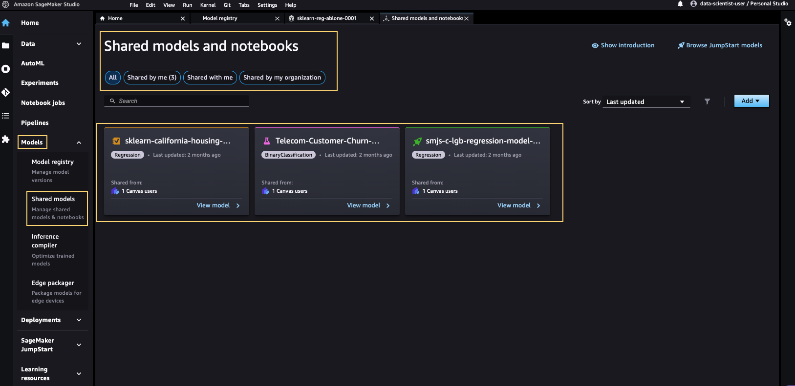Click the search magnifier icon

[112, 101]
